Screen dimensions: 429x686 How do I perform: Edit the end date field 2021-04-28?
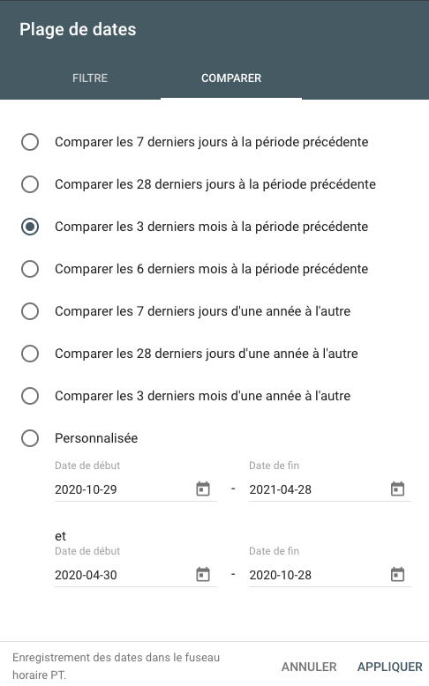[x=317, y=489]
